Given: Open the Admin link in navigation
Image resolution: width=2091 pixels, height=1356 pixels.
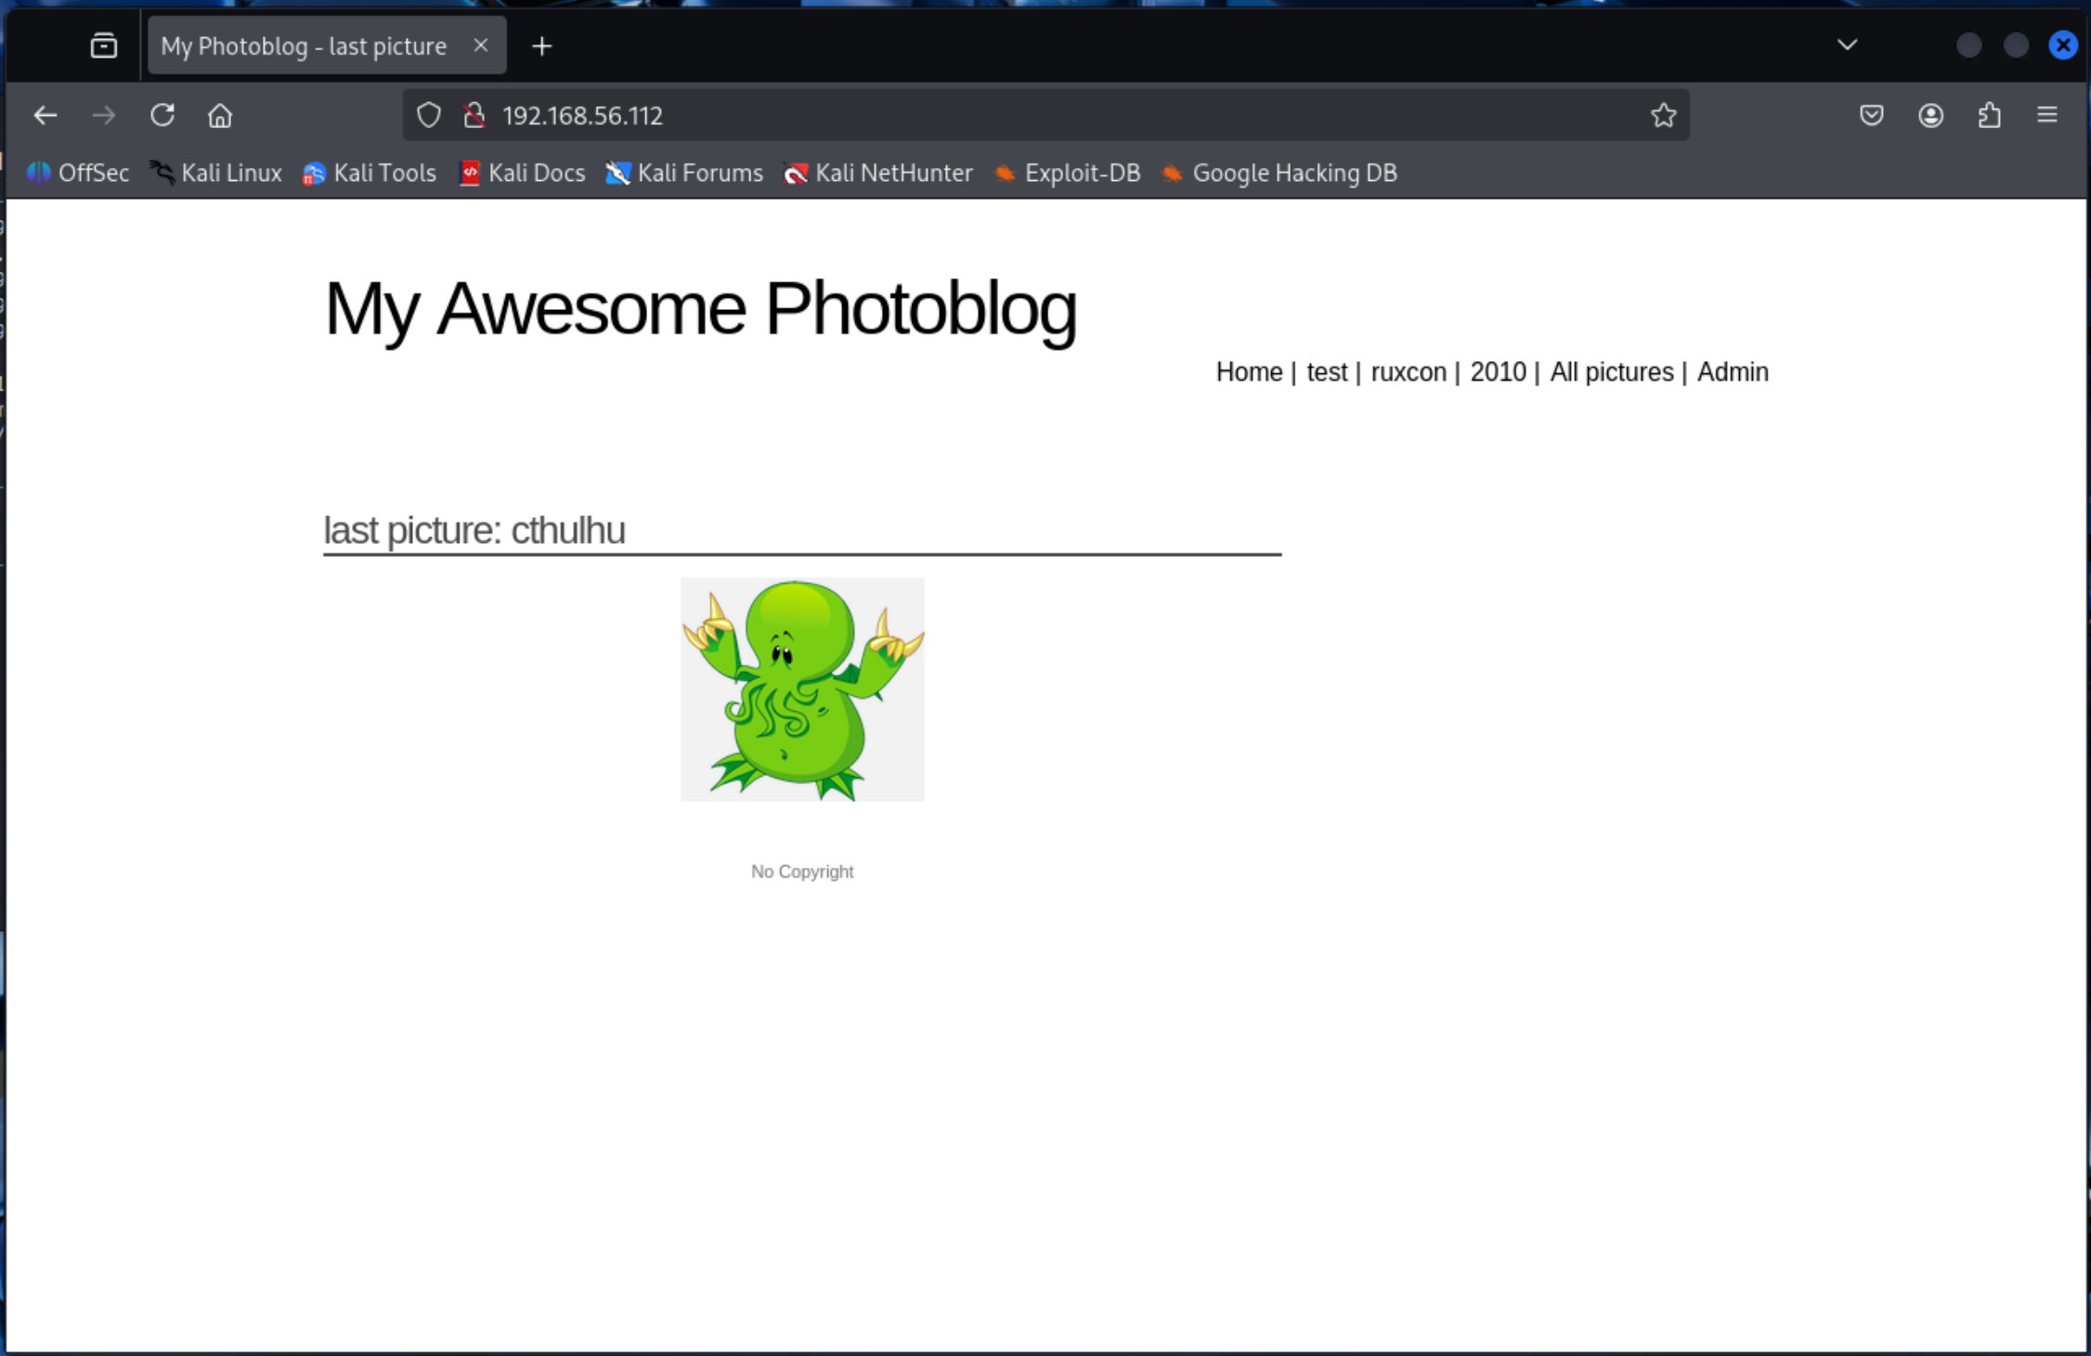Looking at the screenshot, I should pyautogui.click(x=1732, y=372).
